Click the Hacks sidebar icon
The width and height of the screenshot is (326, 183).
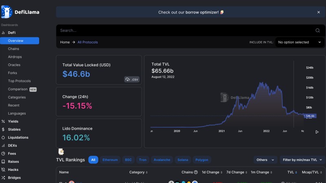tap(3, 170)
